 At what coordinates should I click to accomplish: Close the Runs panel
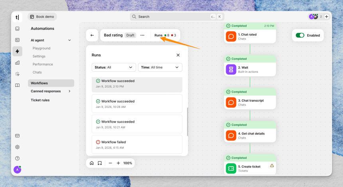coord(178,55)
